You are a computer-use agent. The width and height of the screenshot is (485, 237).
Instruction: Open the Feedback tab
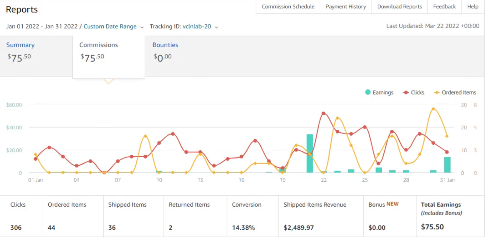tap(444, 6)
